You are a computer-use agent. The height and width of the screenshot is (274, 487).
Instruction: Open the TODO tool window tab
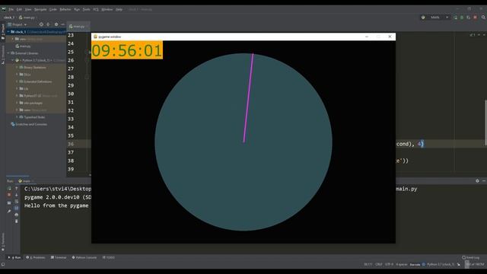click(109, 257)
